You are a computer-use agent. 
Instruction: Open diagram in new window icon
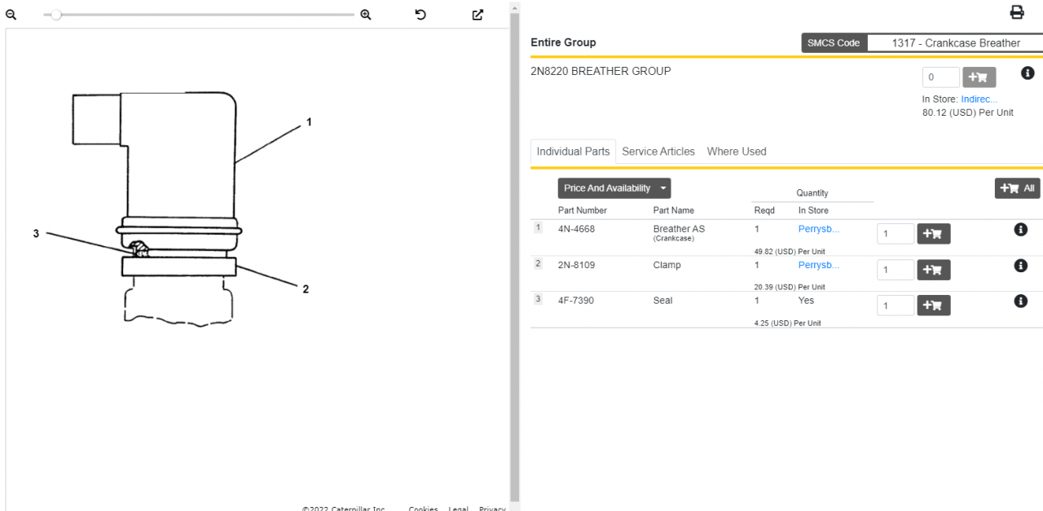point(478,15)
